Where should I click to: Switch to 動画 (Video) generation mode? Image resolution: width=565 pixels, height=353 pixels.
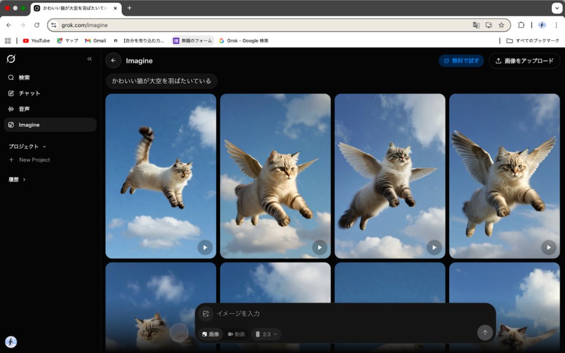[237, 334]
